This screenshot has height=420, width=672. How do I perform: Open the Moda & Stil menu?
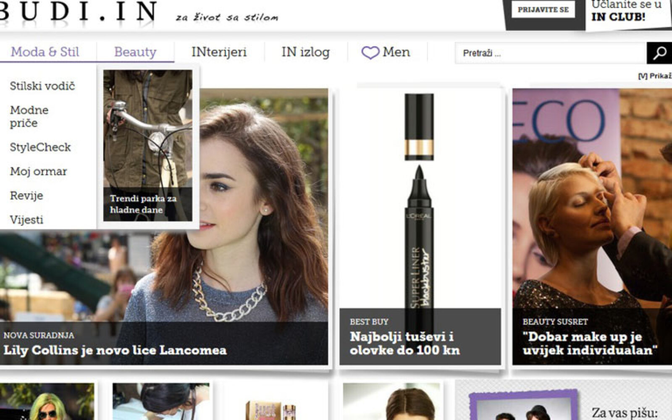tap(45, 52)
